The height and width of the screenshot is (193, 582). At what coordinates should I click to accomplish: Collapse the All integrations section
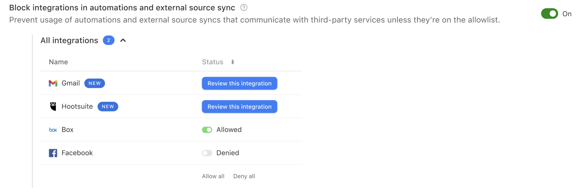[x=123, y=40]
